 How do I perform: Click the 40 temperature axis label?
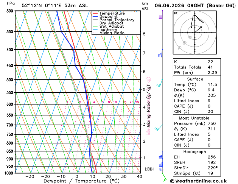(139, 176)
